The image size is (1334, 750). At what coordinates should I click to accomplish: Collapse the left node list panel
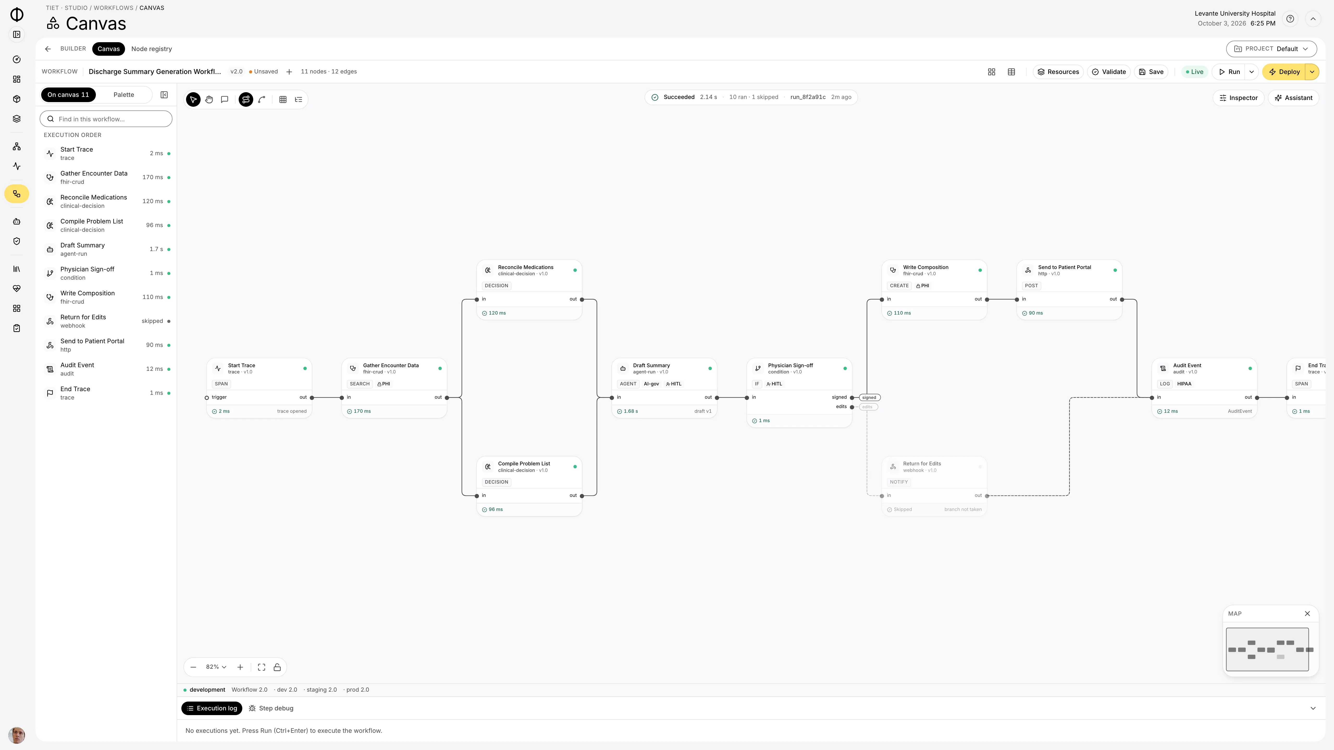click(x=164, y=95)
